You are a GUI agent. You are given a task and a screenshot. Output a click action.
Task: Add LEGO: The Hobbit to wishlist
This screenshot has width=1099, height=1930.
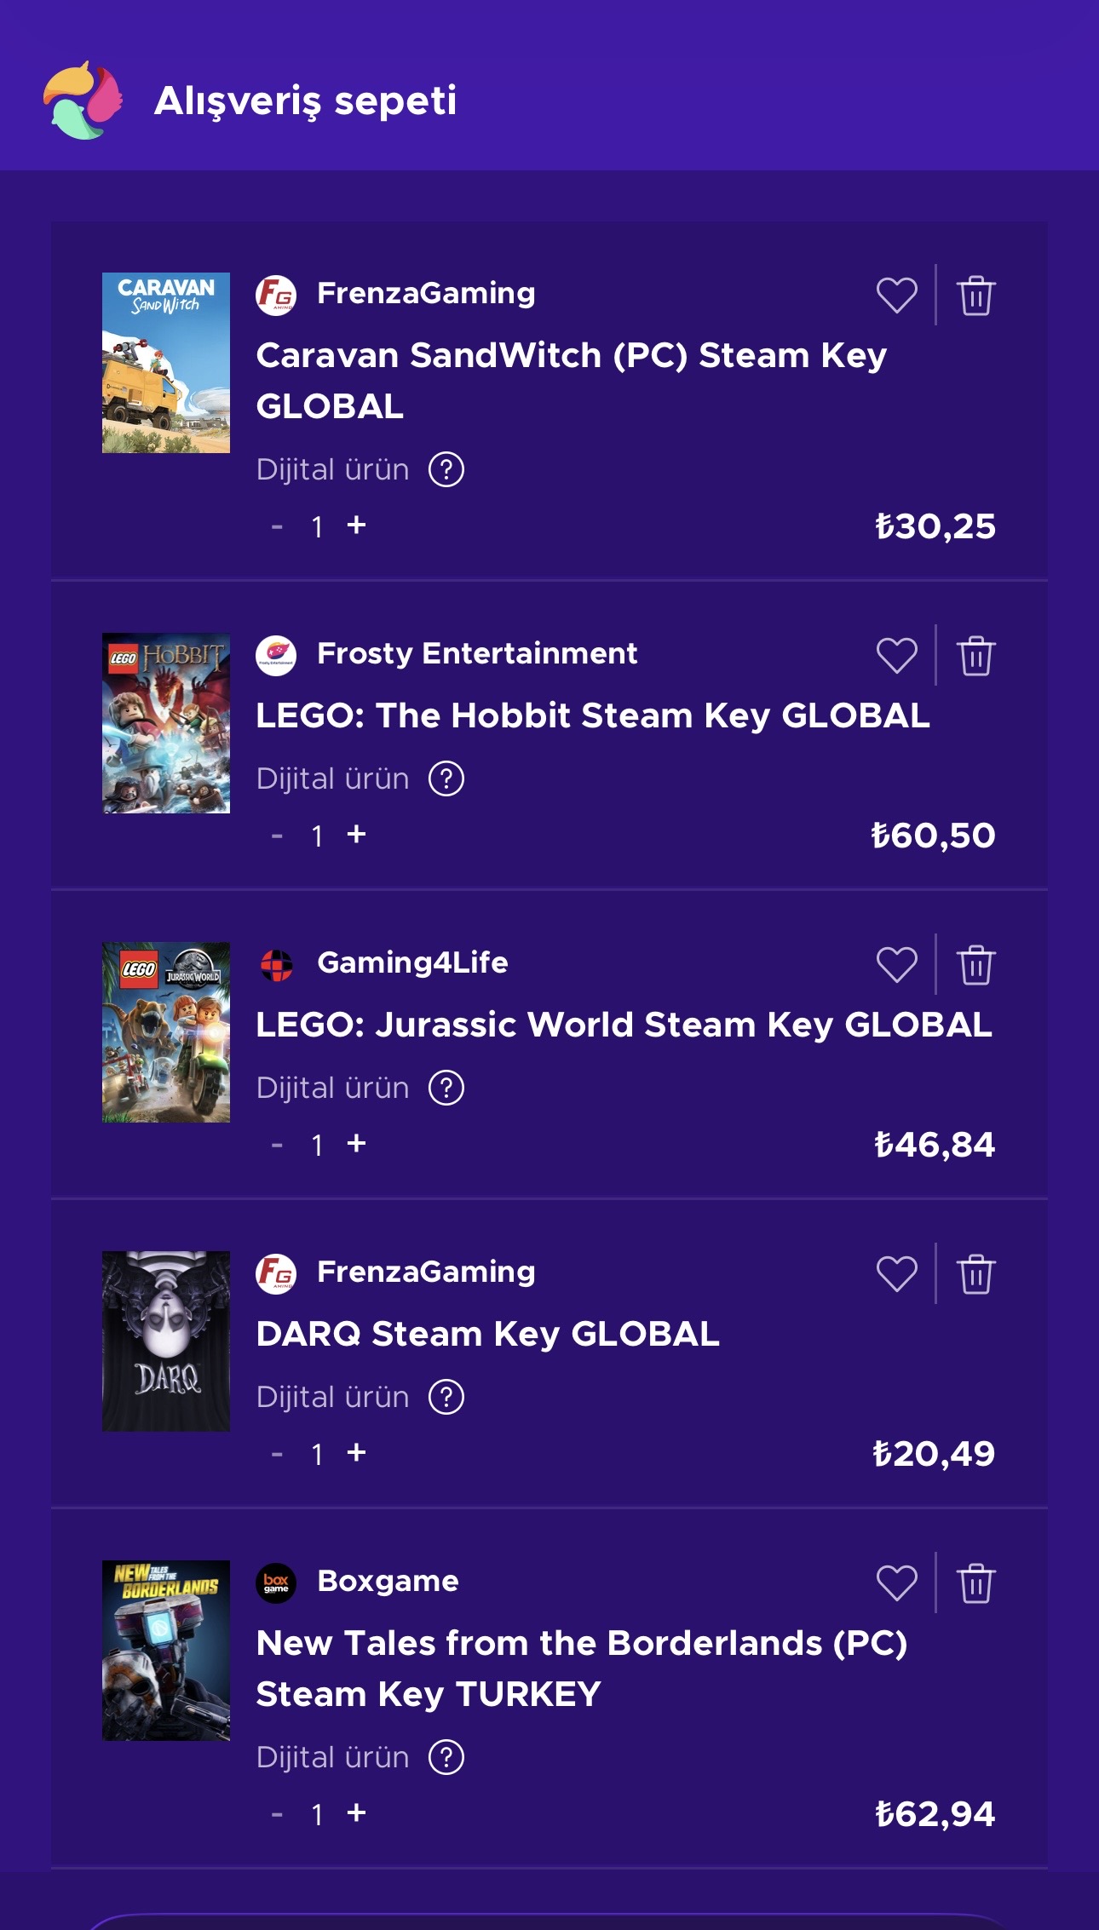tap(896, 656)
